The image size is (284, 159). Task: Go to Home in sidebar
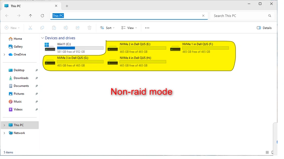coord(18,39)
